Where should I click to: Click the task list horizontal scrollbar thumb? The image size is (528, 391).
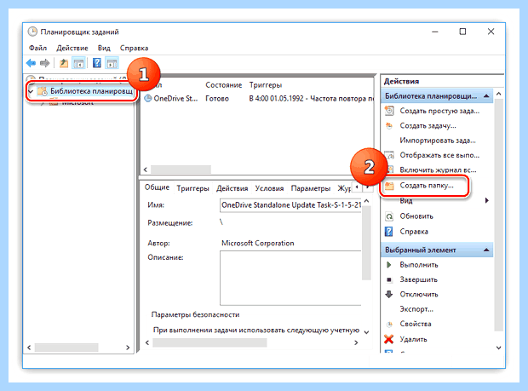click(x=181, y=170)
